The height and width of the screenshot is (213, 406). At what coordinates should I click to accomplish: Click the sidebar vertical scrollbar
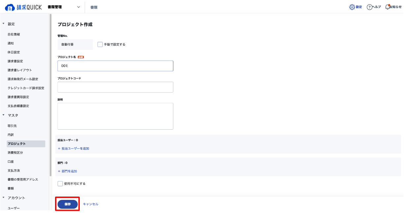coord(50,95)
